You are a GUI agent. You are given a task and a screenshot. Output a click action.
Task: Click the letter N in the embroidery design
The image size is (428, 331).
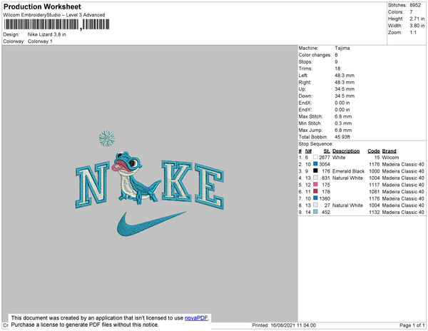(92, 185)
